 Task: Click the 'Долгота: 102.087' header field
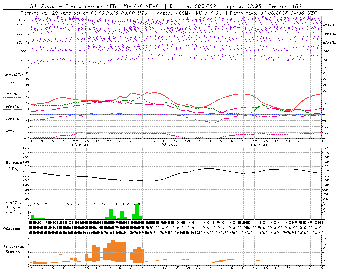(192, 6)
